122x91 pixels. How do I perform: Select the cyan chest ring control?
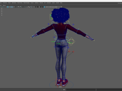click(62, 33)
